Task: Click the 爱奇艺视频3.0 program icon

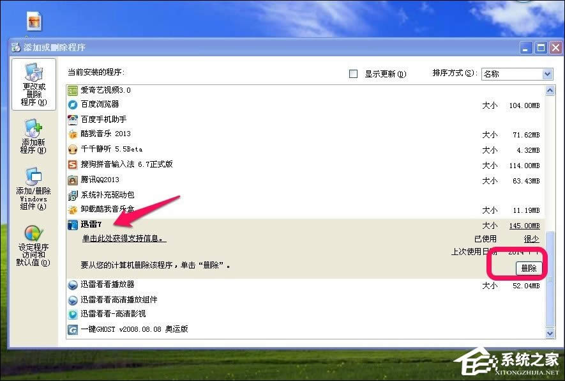Action: pos(73,90)
